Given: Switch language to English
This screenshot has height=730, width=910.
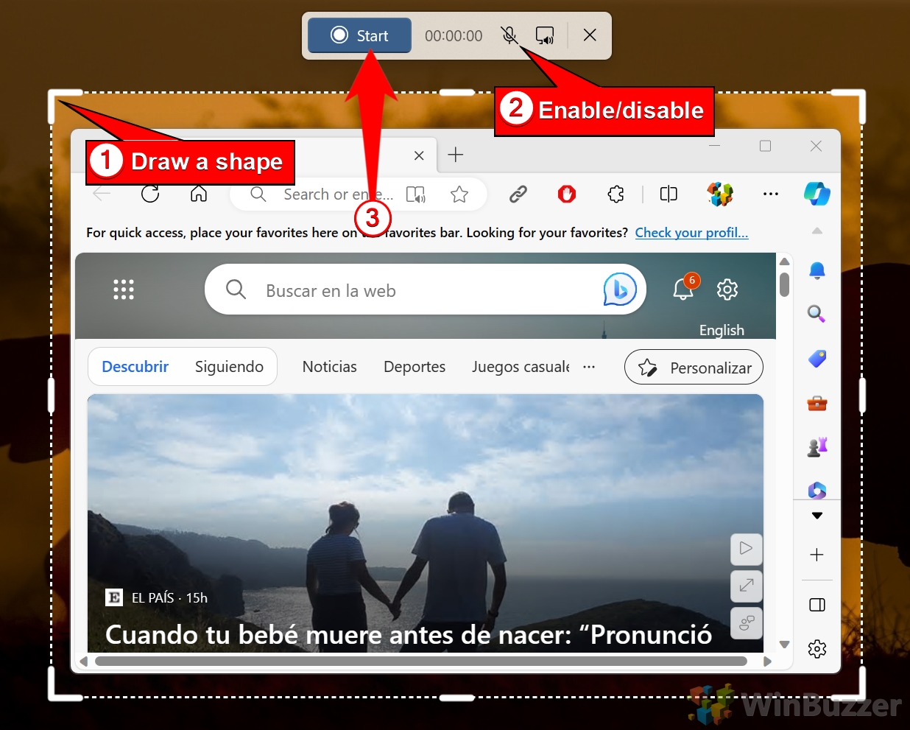Looking at the screenshot, I should click(722, 330).
